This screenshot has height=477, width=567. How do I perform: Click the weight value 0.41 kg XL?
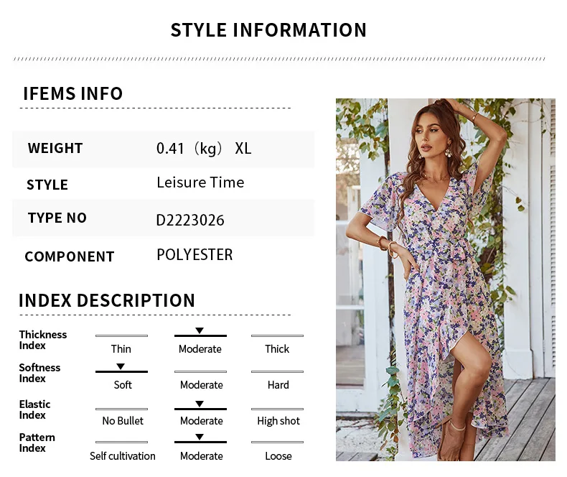[204, 149]
